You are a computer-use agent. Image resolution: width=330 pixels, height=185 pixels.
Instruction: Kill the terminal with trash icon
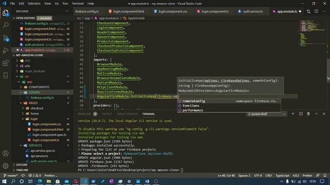coord(308,114)
